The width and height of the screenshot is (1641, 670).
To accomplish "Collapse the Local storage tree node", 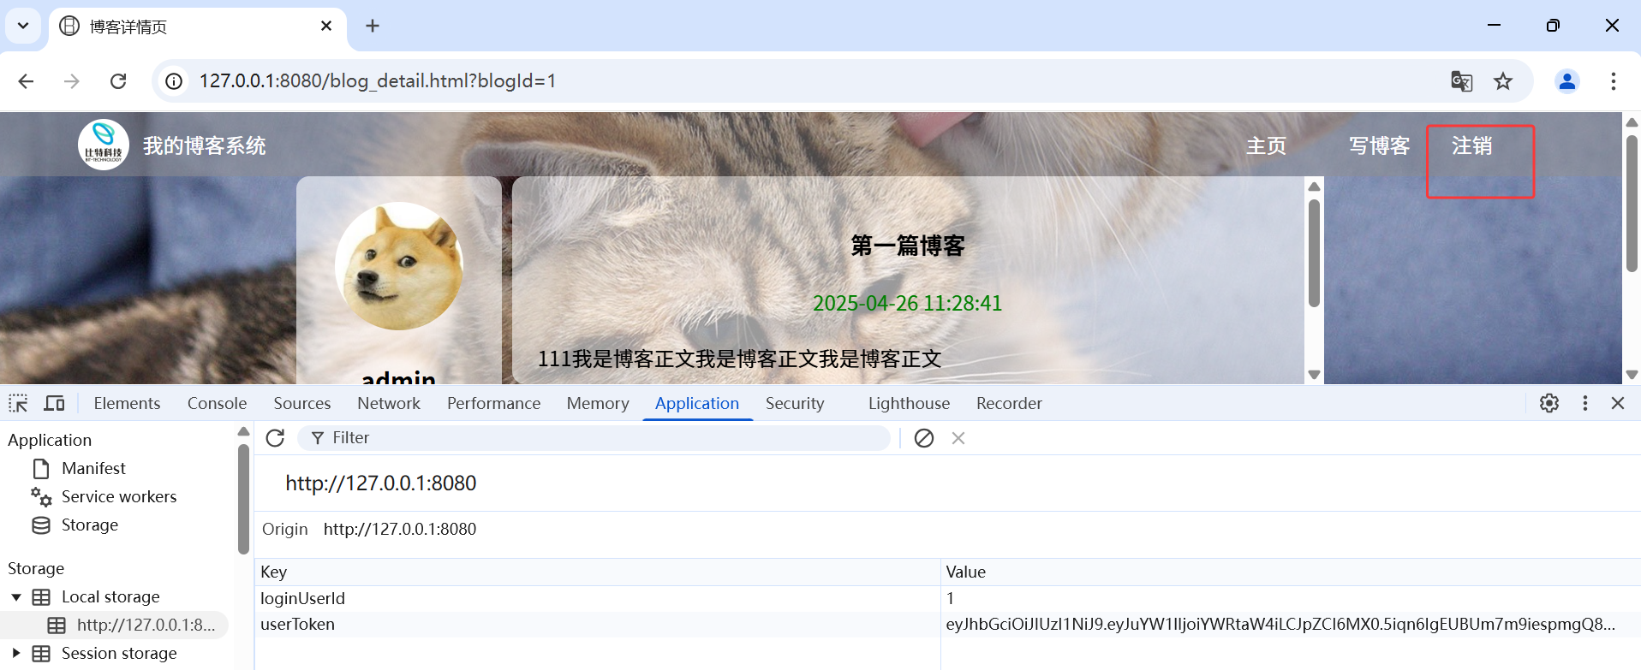I will 16,597.
